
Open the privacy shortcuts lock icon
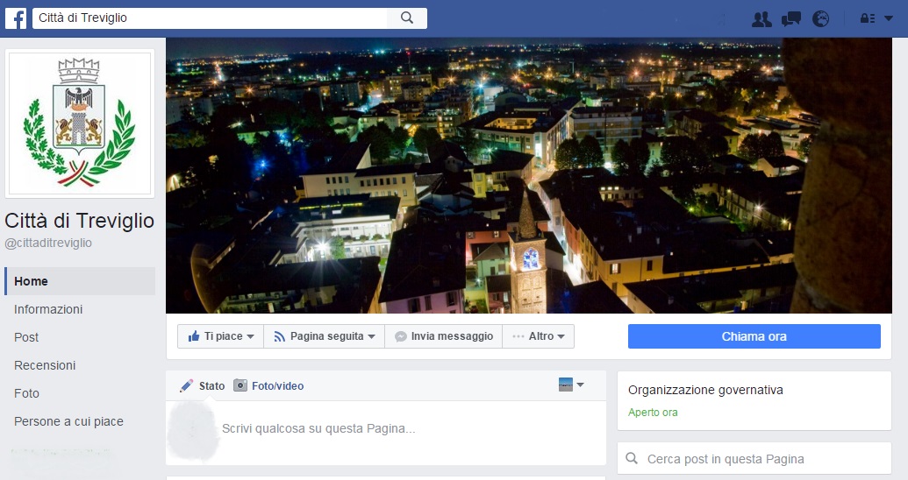click(x=868, y=18)
